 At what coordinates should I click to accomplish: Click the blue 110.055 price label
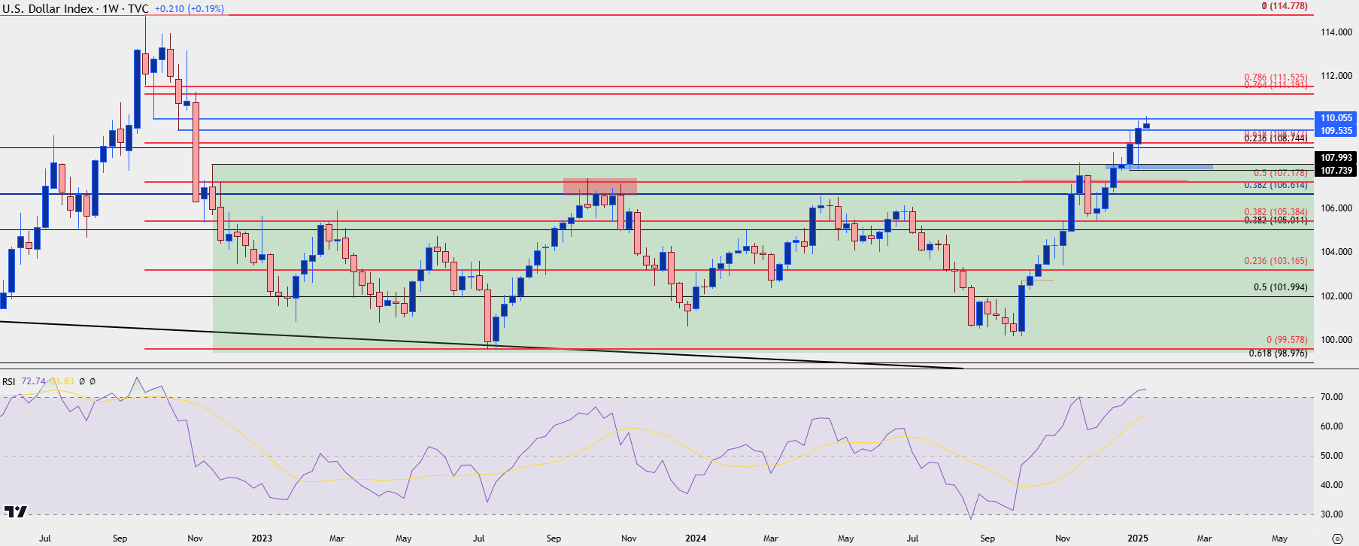1336,118
